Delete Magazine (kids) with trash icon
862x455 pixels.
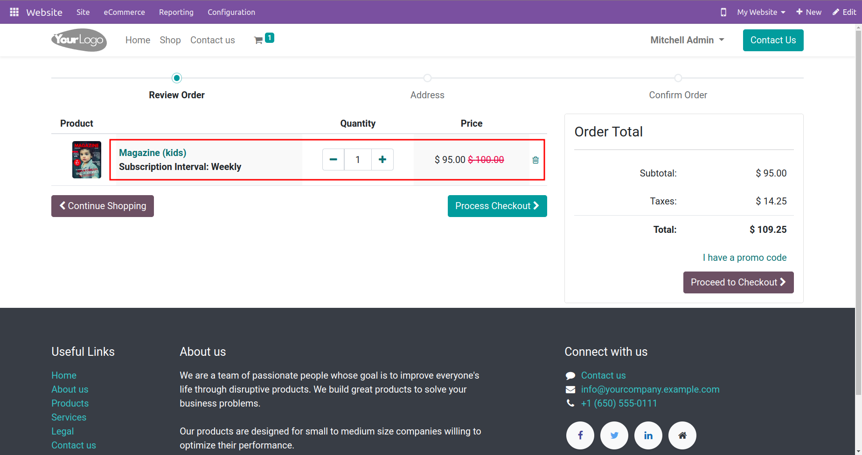535,160
